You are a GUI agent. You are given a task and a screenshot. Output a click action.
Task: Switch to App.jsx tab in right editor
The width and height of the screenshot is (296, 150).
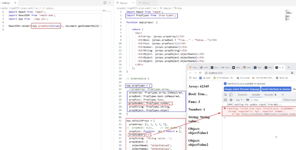tap(123, 3)
